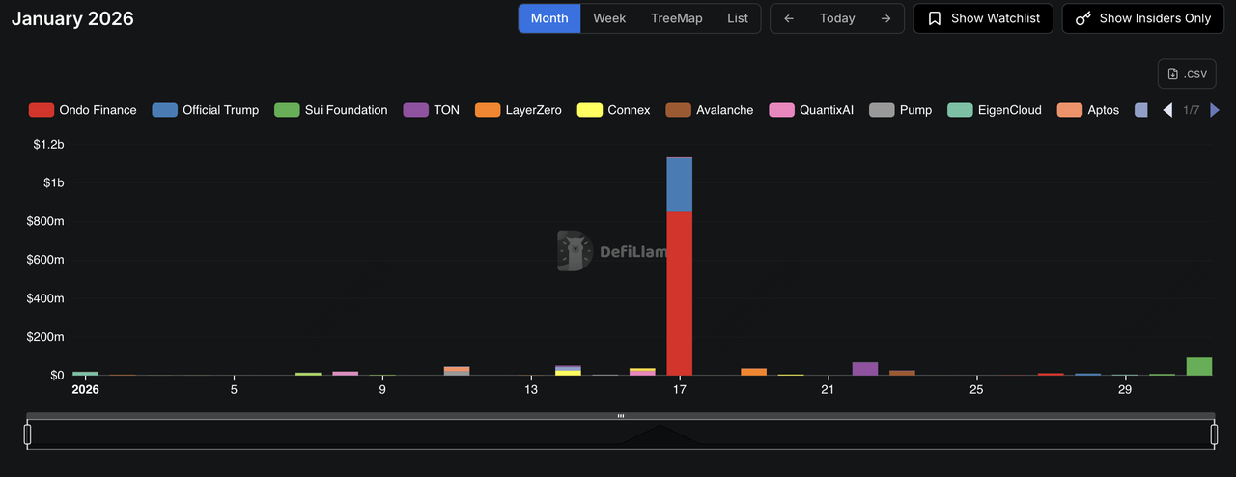Screen dimensions: 1236x477
Task: Click the left handle of range slider
Action: coord(27,435)
